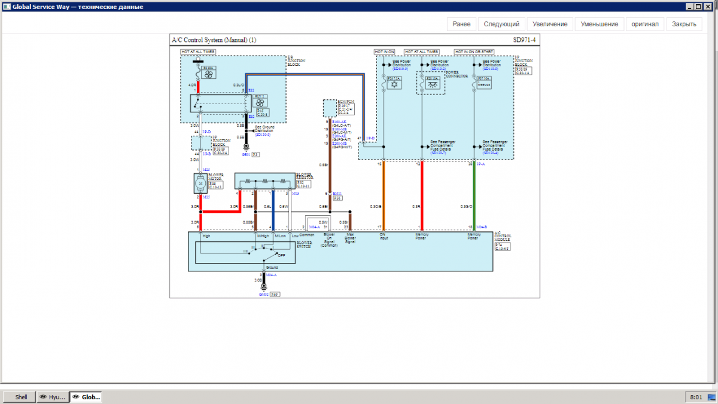Open the SD130-3 ground distribution link

(263, 135)
